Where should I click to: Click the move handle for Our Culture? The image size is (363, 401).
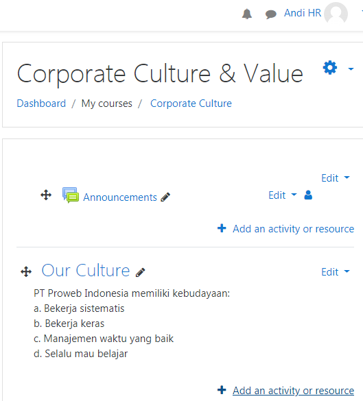point(26,271)
